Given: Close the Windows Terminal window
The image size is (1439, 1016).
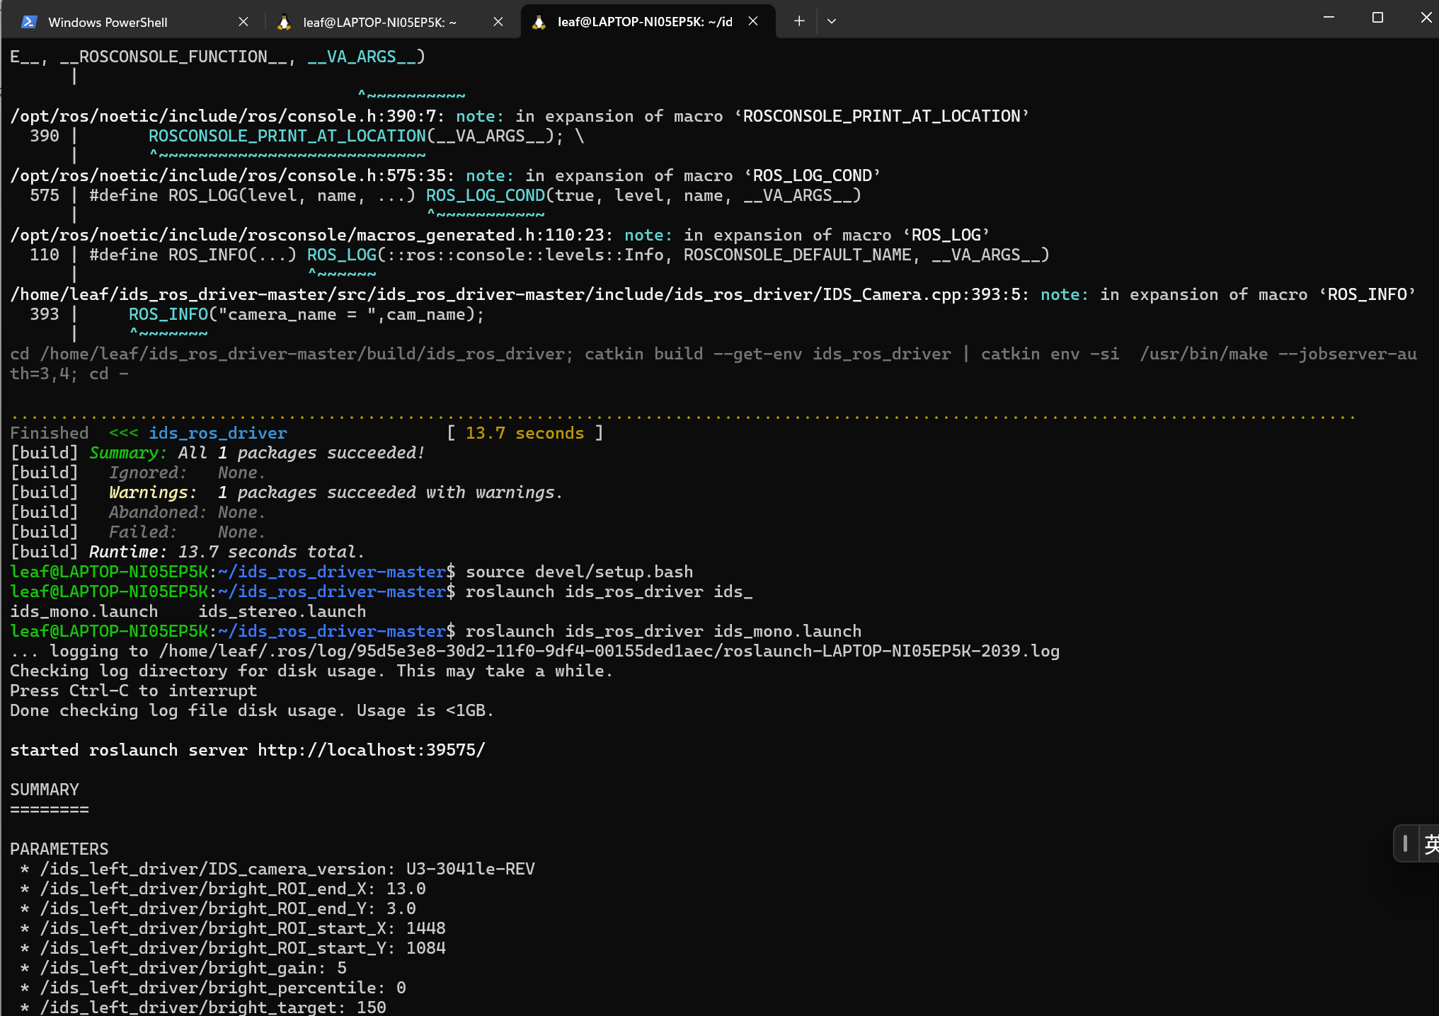Looking at the screenshot, I should pyautogui.click(x=1425, y=18).
